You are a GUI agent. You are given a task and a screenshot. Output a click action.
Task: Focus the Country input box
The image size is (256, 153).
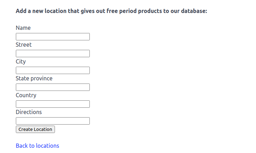click(53, 104)
